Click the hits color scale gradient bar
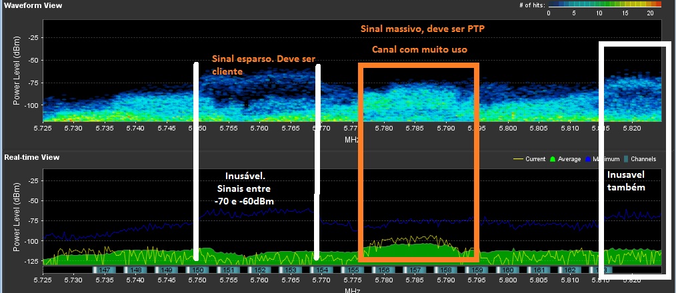 pos(605,5)
